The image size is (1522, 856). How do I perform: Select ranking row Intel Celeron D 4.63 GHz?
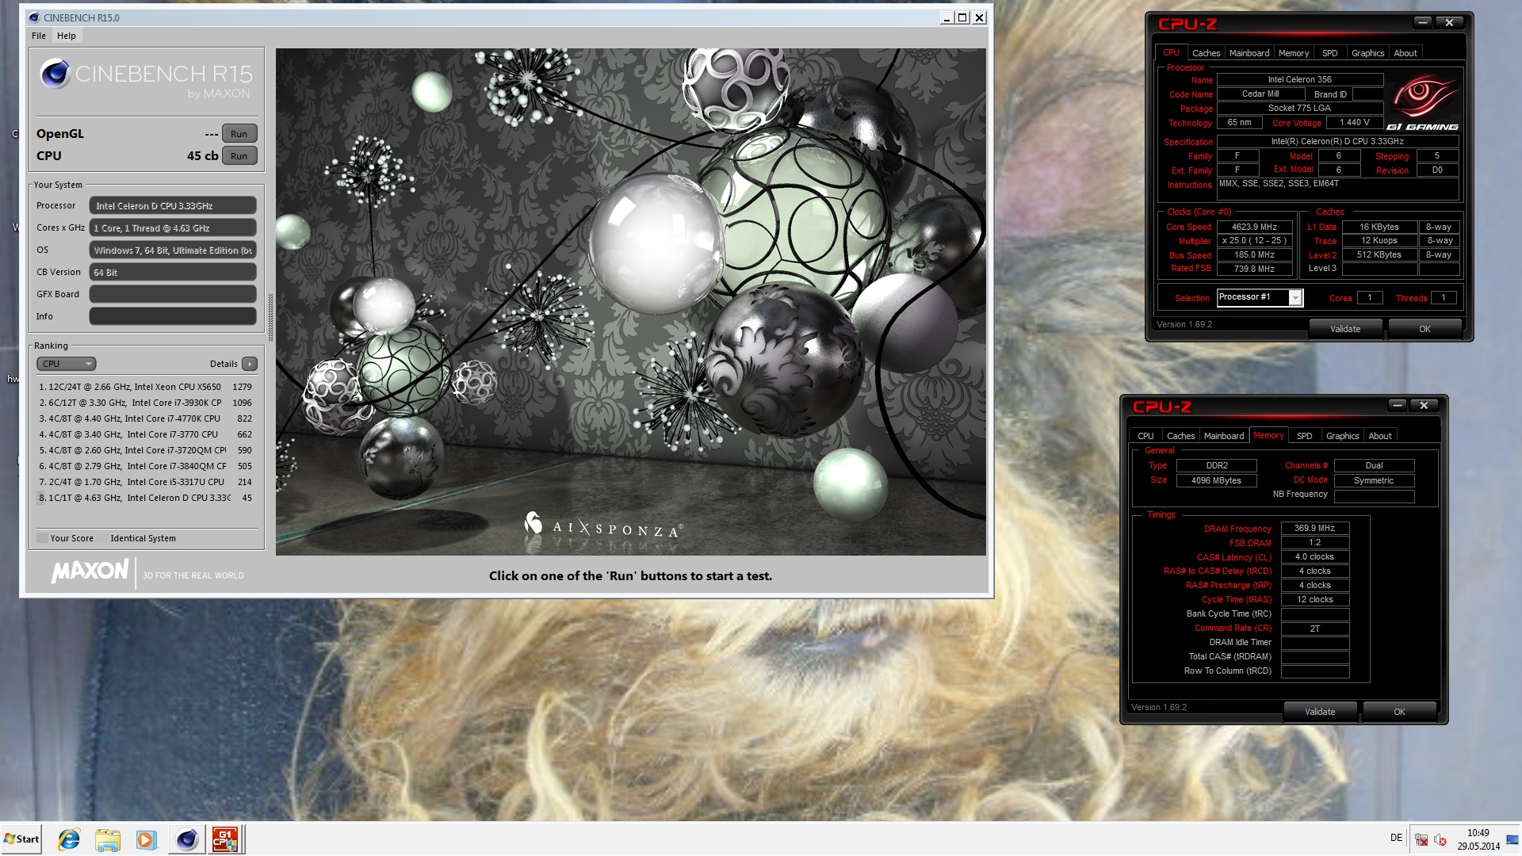point(147,498)
